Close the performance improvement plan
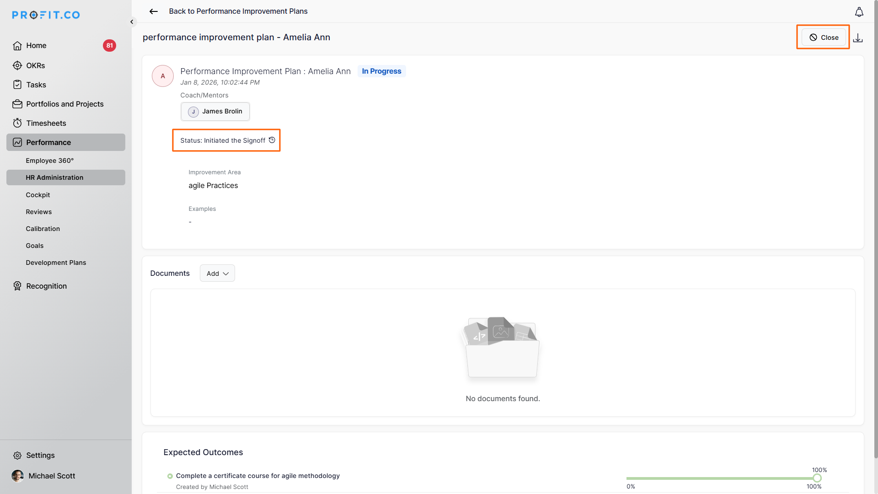Image resolution: width=878 pixels, height=494 pixels. (x=824, y=38)
